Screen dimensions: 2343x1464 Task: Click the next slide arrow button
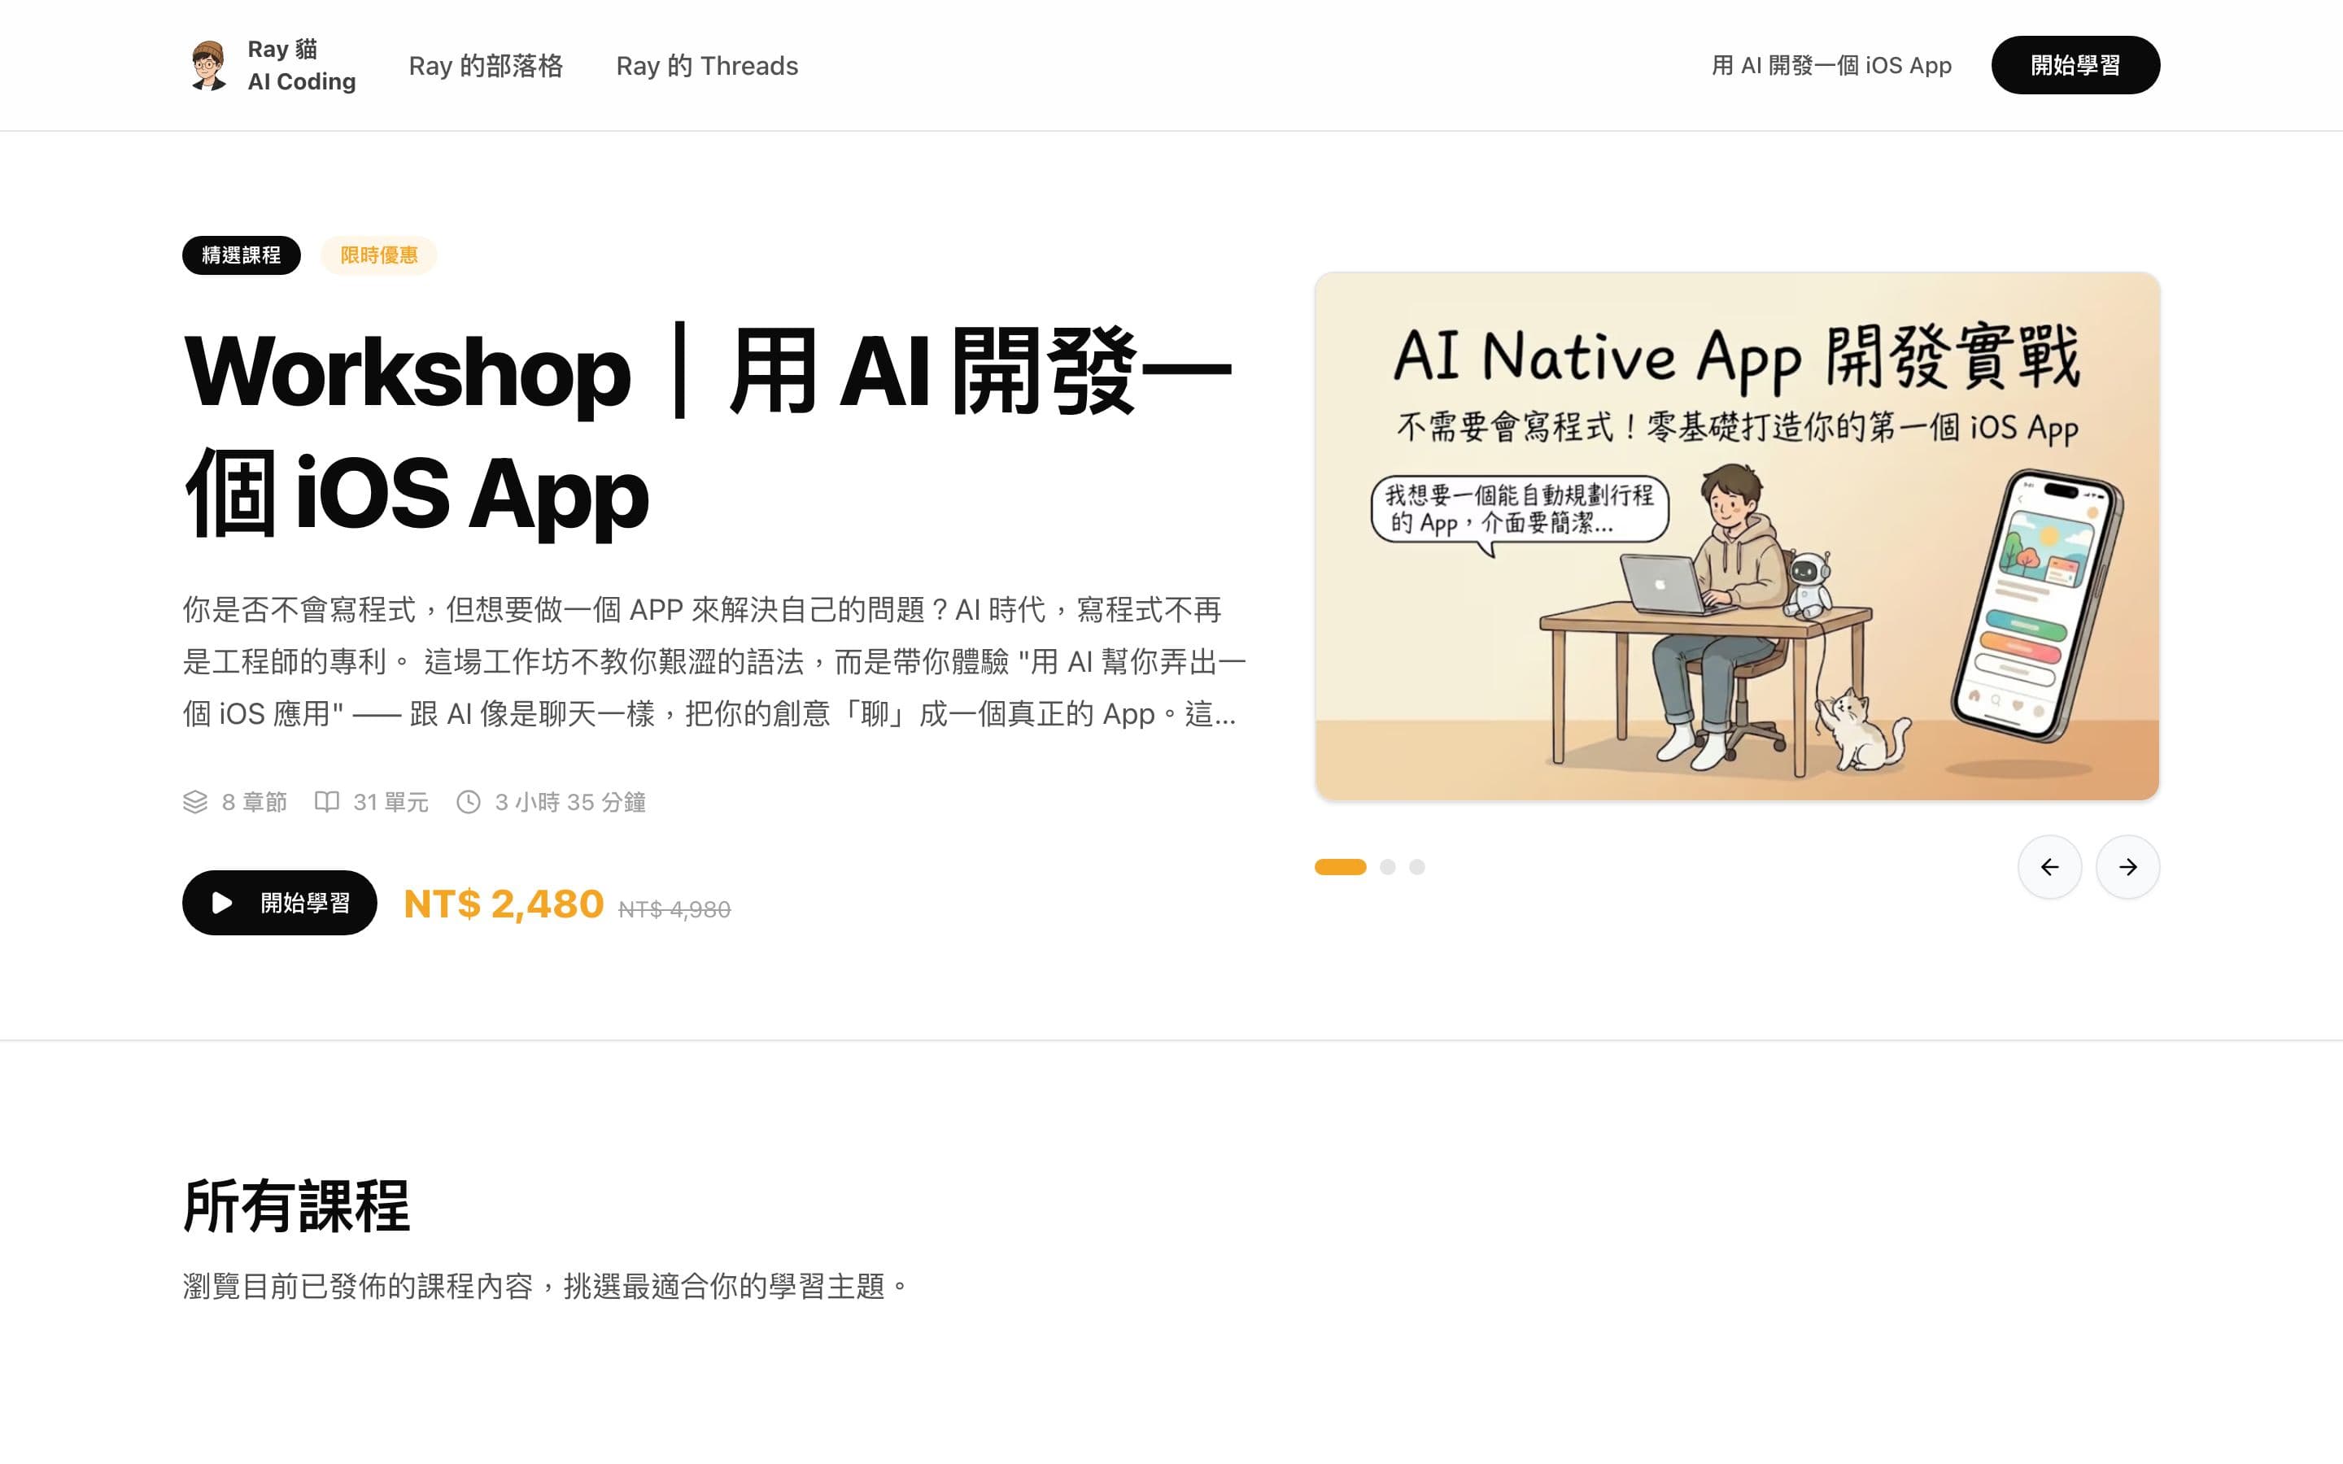point(2127,866)
